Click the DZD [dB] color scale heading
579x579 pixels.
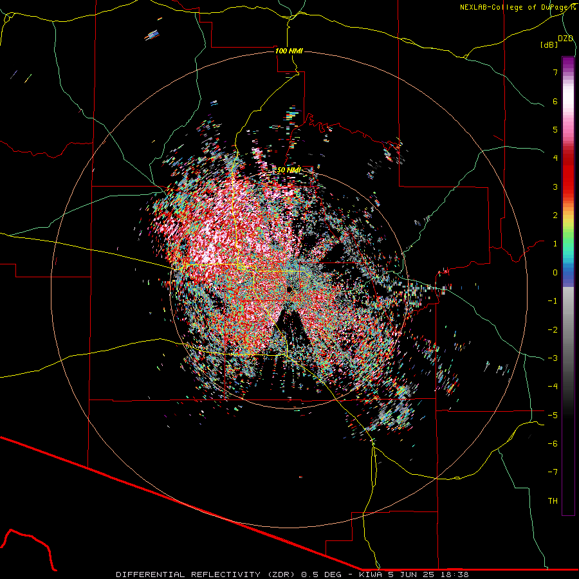point(557,41)
